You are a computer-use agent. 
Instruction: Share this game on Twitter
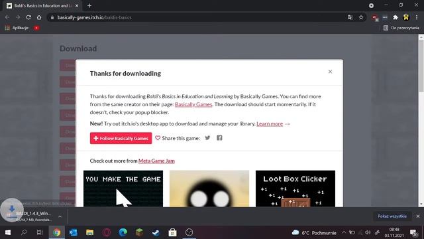tap(207, 138)
